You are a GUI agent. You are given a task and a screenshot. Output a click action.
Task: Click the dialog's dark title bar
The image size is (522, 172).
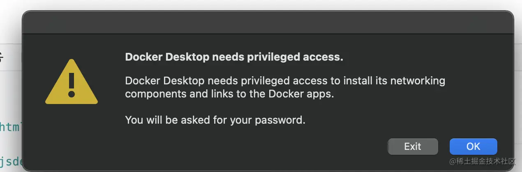click(267, 23)
